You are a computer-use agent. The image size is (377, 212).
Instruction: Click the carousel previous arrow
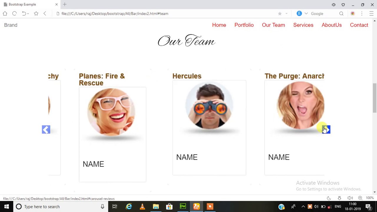click(x=46, y=130)
